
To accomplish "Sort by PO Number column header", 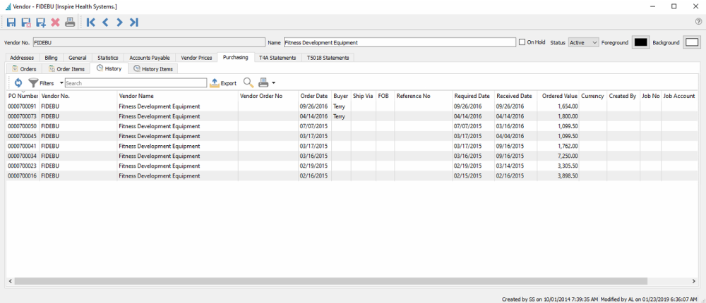I will pyautogui.click(x=23, y=96).
